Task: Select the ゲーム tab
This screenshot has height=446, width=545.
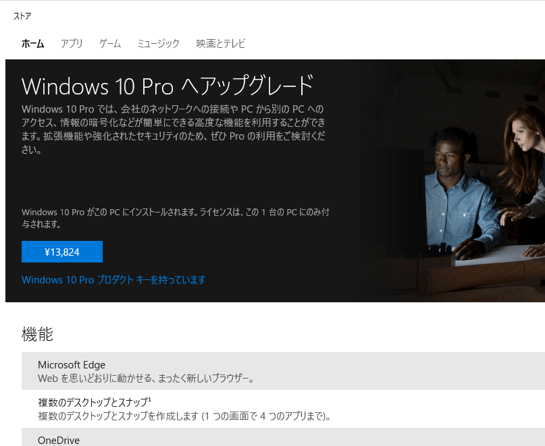Action: click(x=110, y=44)
